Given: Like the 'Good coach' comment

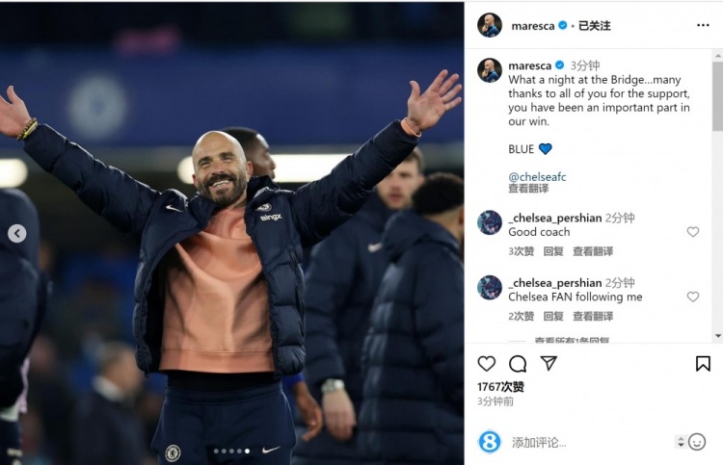Looking at the screenshot, I should point(693,232).
